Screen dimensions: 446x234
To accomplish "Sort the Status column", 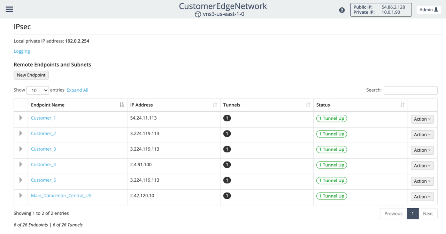I will tap(402, 105).
